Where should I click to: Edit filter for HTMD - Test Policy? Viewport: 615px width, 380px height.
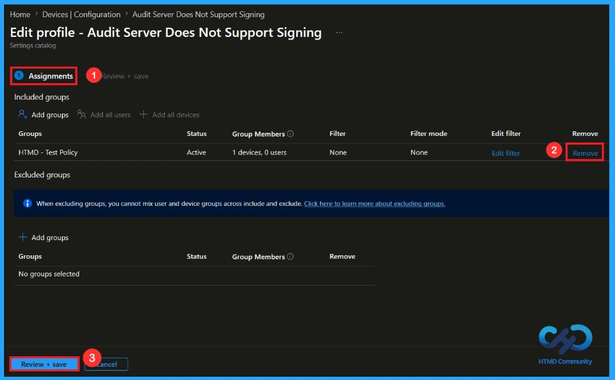(505, 153)
